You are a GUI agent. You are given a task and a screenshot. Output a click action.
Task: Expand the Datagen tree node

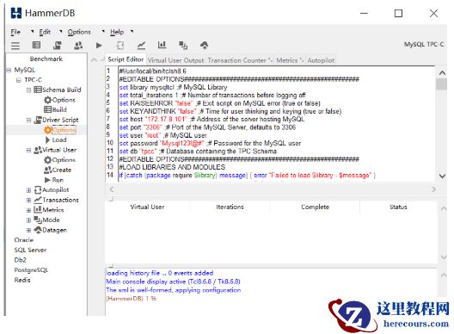(28, 230)
